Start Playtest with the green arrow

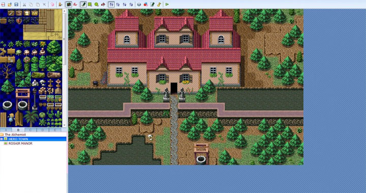tap(167, 5)
